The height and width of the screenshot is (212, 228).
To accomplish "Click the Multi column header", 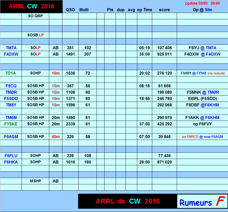I will point(84,10).
